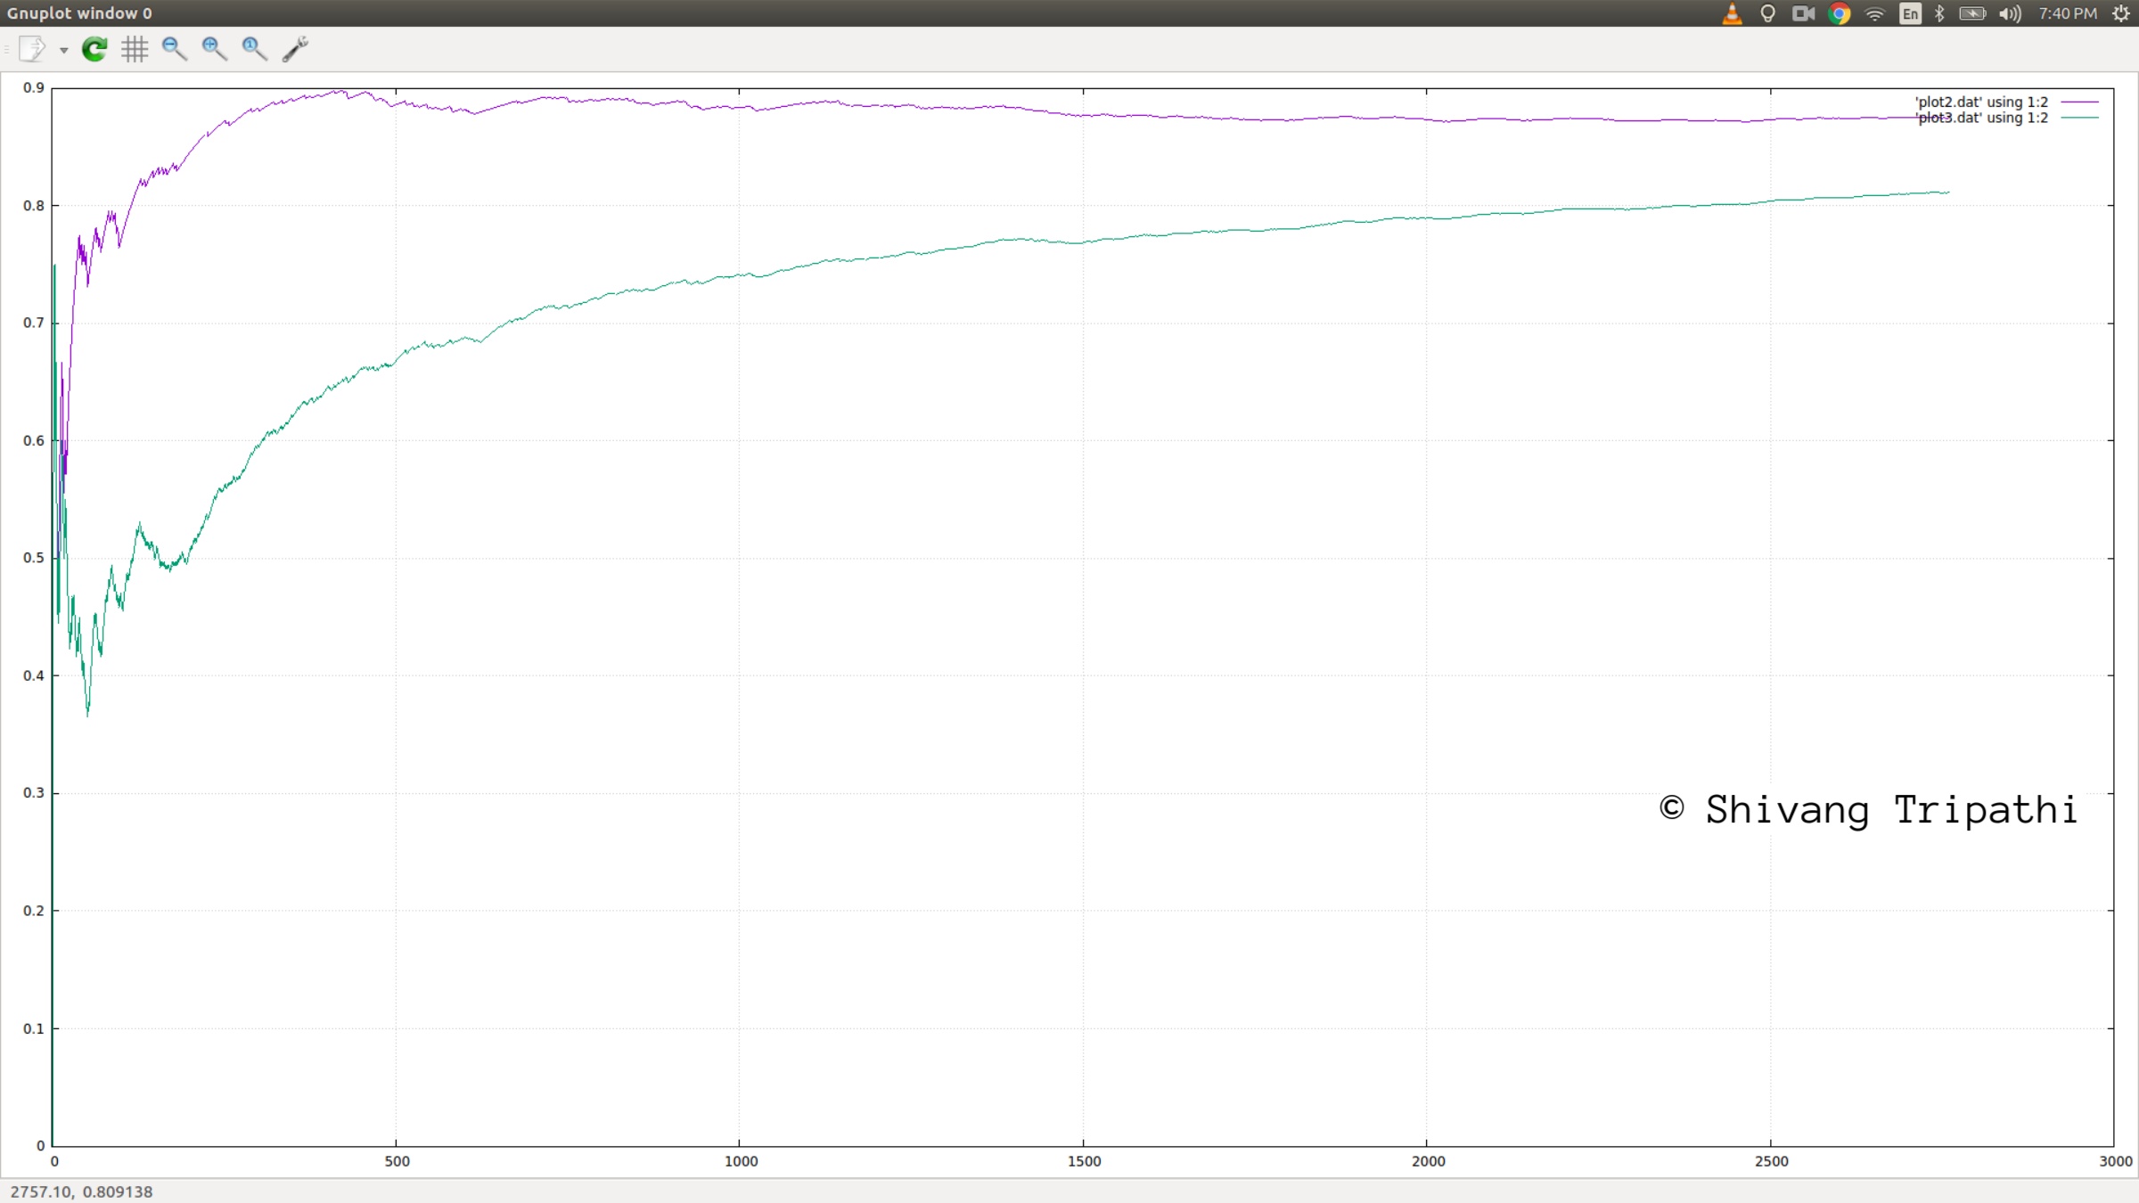
Task: Open the Bluetooth indicator menu
Action: tap(1939, 13)
